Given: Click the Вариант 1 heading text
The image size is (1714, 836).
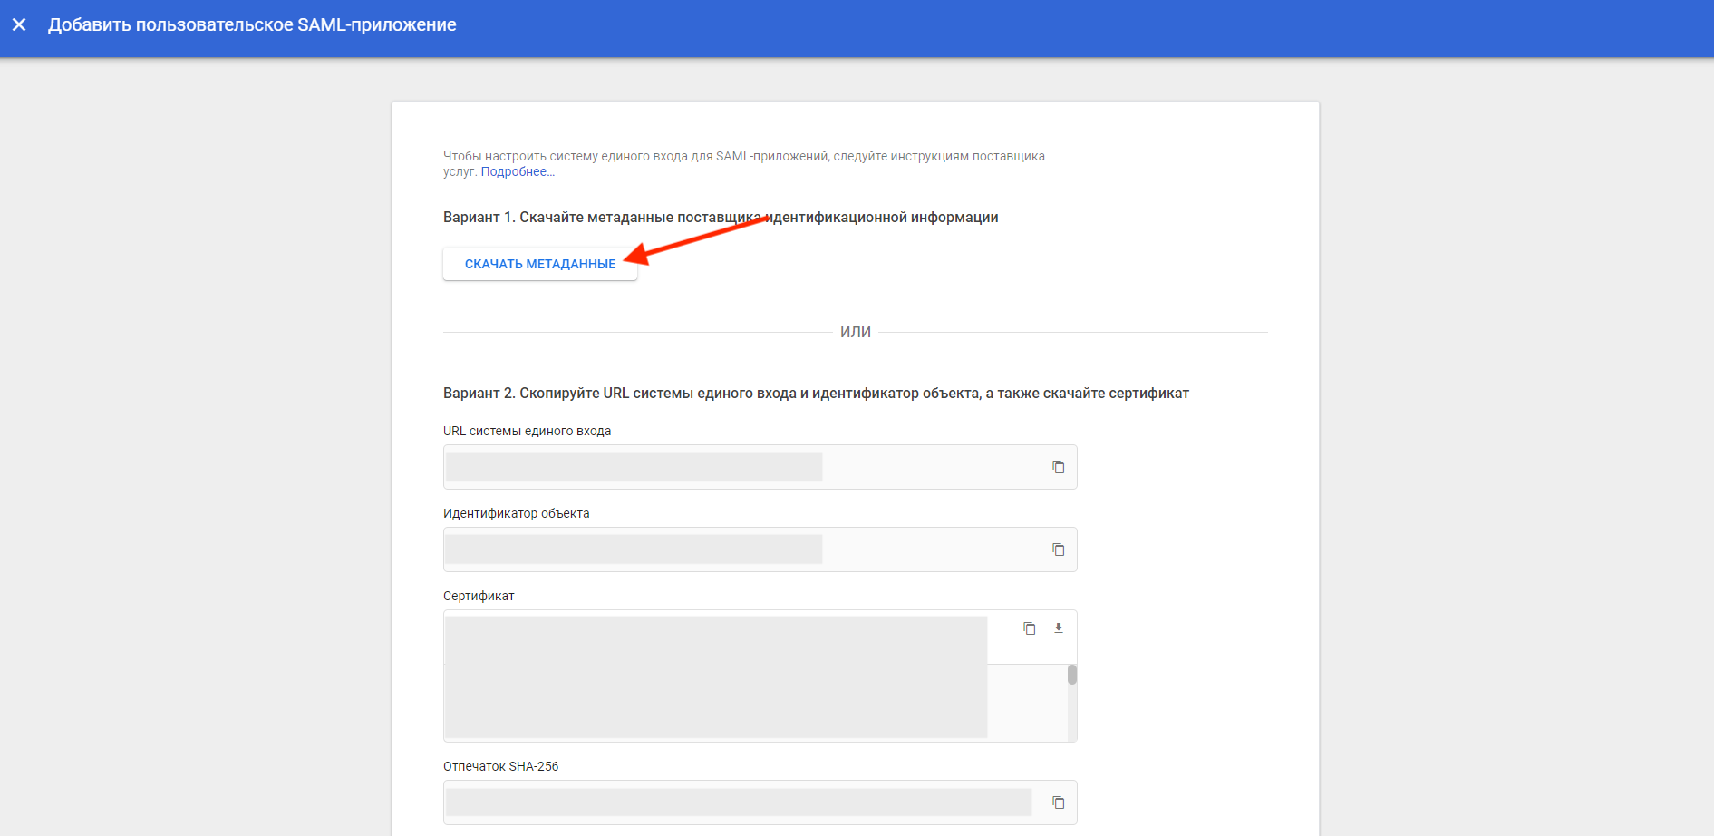Looking at the screenshot, I should click(x=721, y=218).
